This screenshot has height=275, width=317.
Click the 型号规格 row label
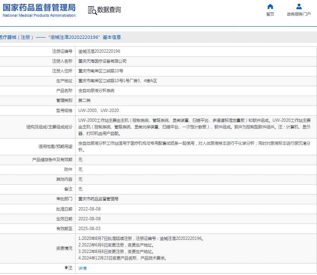[64, 110]
